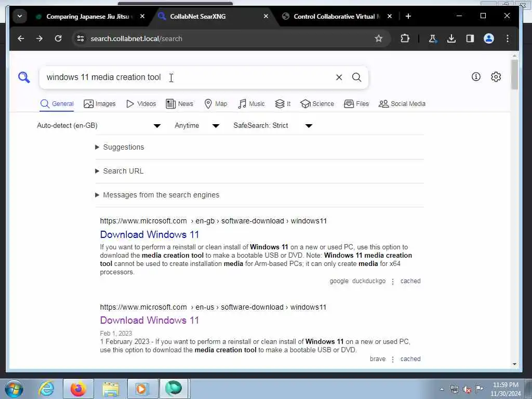532x399 pixels.
Task: Expand Messages from the search engines
Action: click(x=157, y=195)
